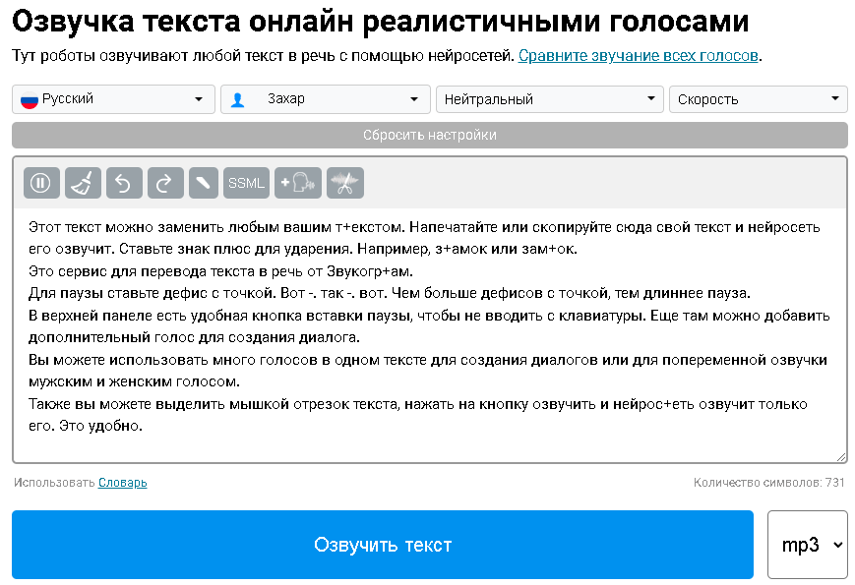Open the voice dropdown showing Захар
The width and height of the screenshot is (855, 585).
[x=325, y=98]
